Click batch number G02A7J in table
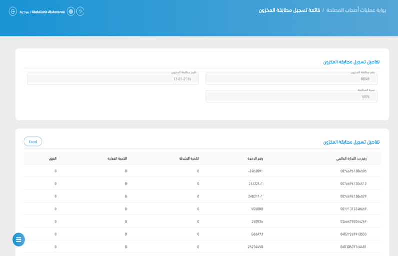This screenshot has height=256, width=398. coord(257,234)
